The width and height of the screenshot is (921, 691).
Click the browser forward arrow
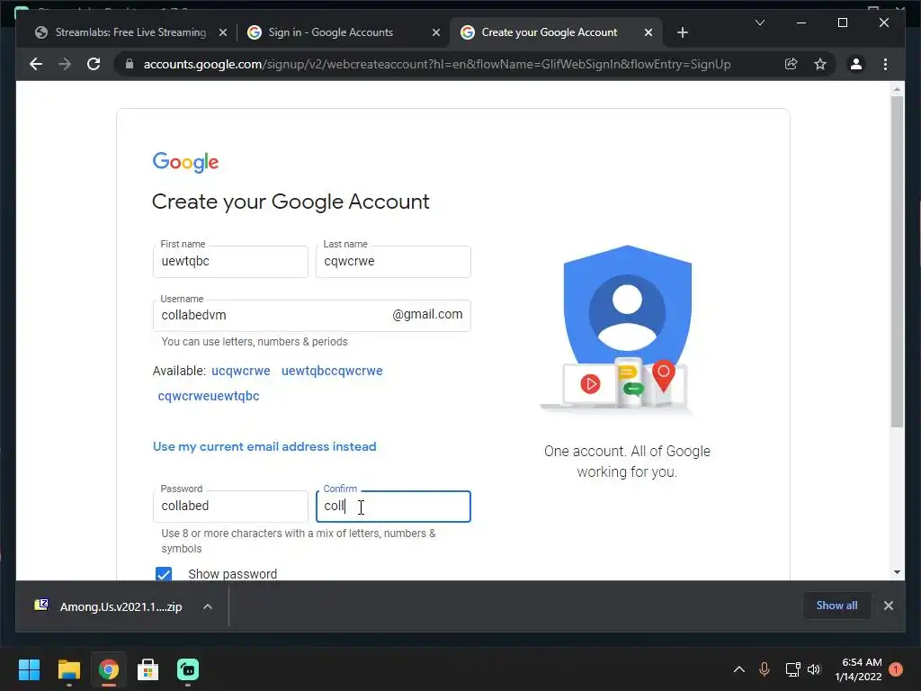point(65,64)
